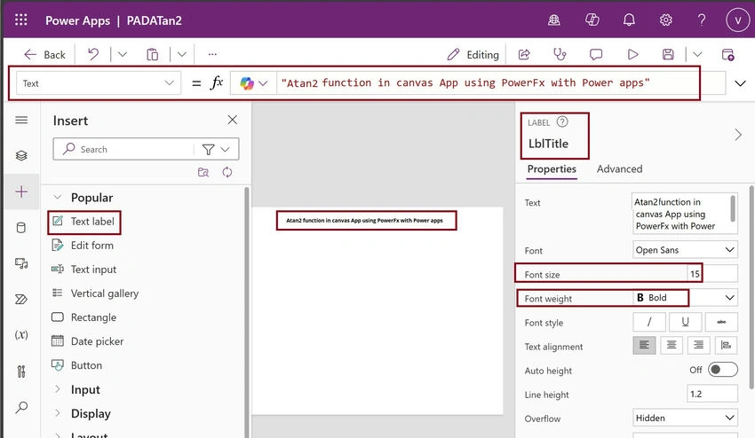Undo the last action
Viewport: 755px width, 438px height.
coord(93,54)
